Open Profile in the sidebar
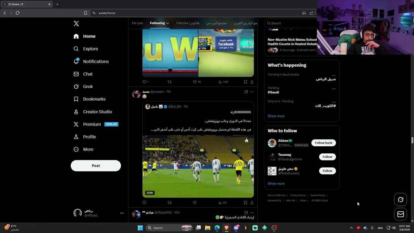 85,137
